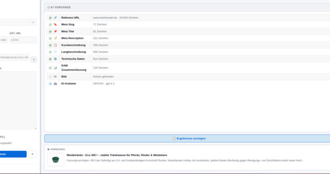
Task: Click the Meta Slug label
Action: pyautogui.click(x=68, y=25)
